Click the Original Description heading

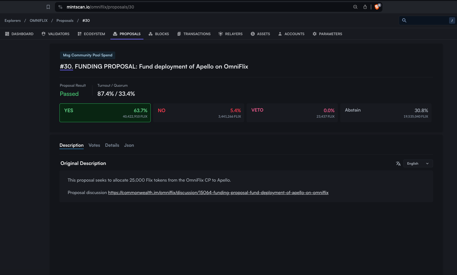[x=83, y=163]
